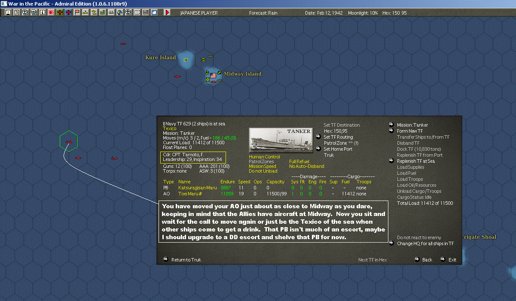Choose Replenish TF at Sea

pos(416,161)
